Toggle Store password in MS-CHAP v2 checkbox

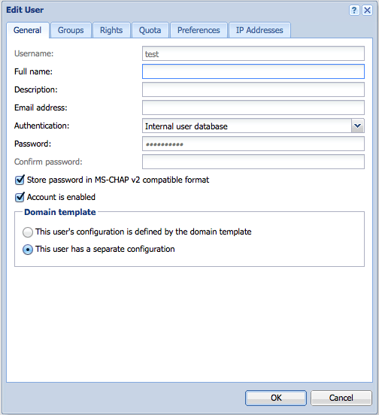tap(20, 180)
